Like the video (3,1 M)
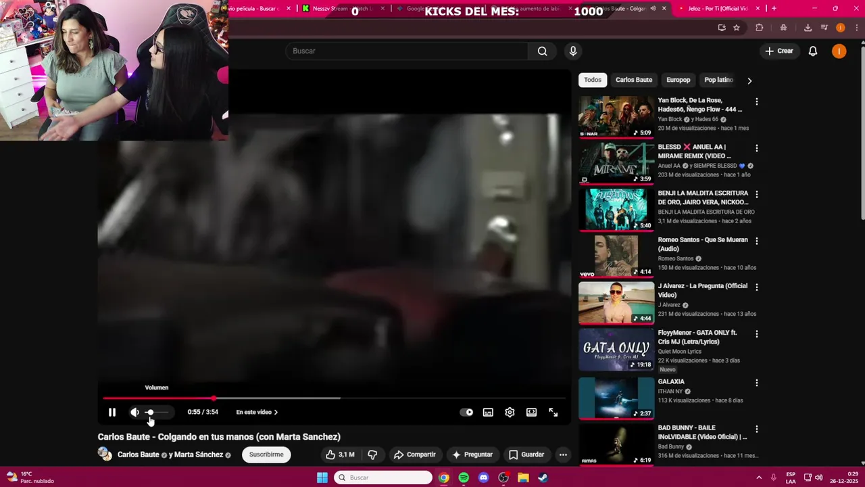This screenshot has height=487, width=865. pos(339,455)
